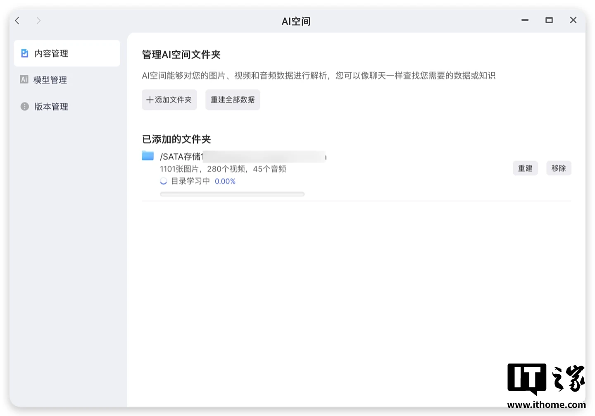Image resolution: width=595 pixels, height=416 pixels.
Task: Switch to the 版本管理 tab label
Action: click(51, 107)
